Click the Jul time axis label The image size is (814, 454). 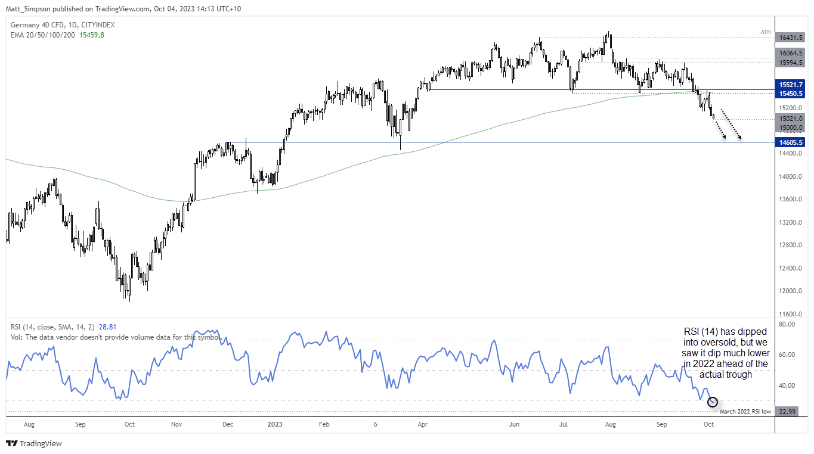click(562, 425)
